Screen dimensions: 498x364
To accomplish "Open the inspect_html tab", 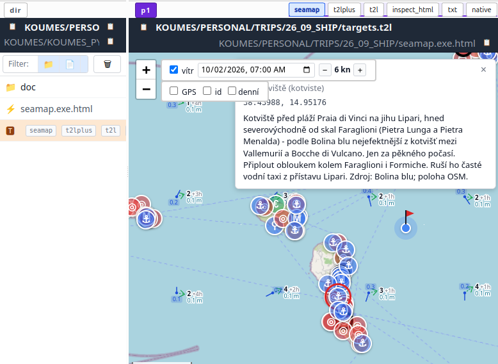I will tap(413, 10).
